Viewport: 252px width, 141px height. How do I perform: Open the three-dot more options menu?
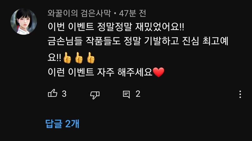pos(240,94)
